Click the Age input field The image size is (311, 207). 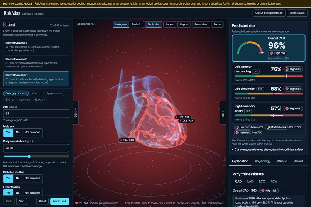36,113
